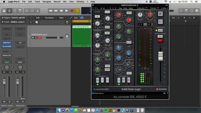
Task: Click the duplicate track icon
Action: 37,22
